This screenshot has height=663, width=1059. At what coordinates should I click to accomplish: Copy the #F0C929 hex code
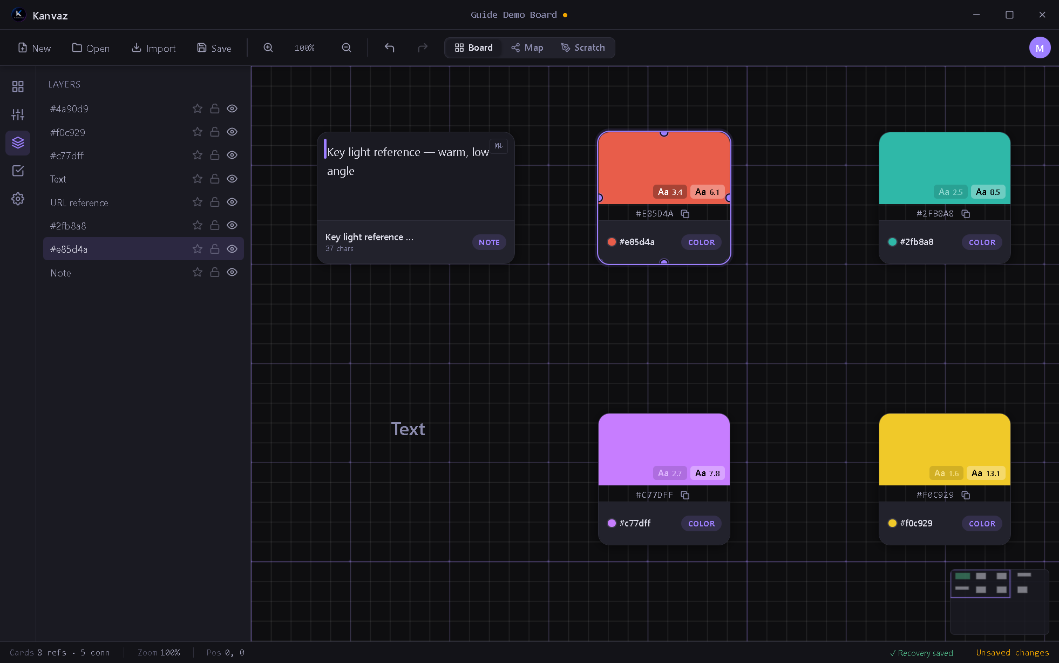tap(966, 495)
